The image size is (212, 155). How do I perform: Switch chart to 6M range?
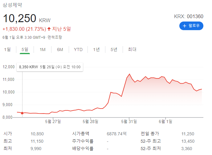tap(60, 50)
